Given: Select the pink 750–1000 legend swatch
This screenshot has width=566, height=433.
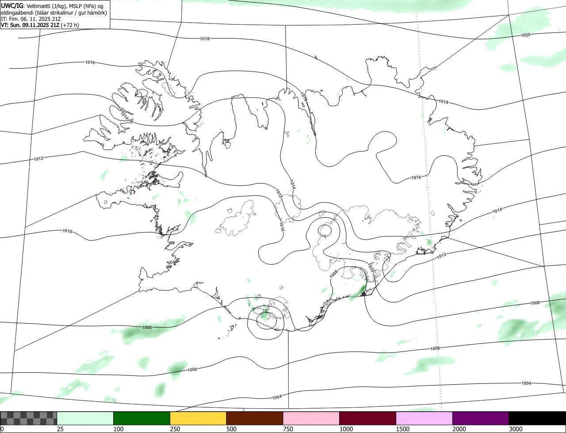Looking at the screenshot, I should tap(311, 418).
